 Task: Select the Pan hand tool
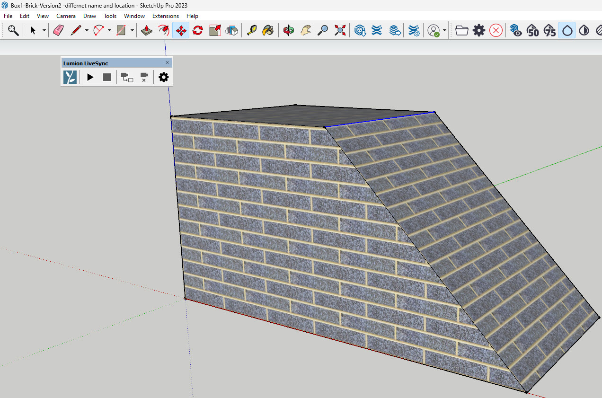click(306, 31)
